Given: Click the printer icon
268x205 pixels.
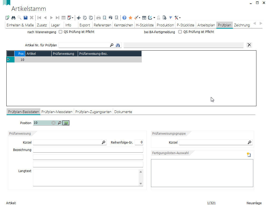Looking at the screenshot, I should click(99, 18).
